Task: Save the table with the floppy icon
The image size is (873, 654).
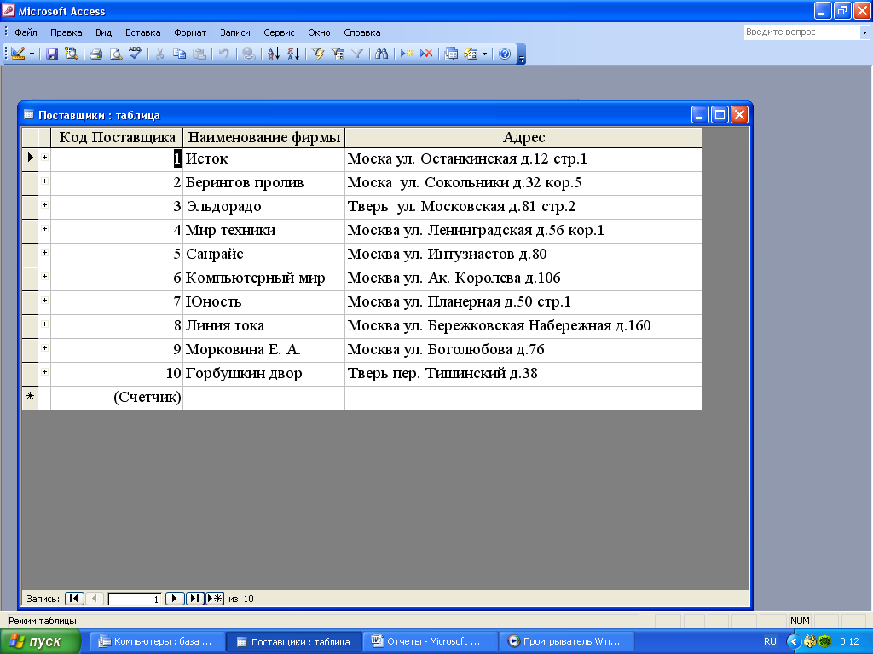Action: pos(52,54)
